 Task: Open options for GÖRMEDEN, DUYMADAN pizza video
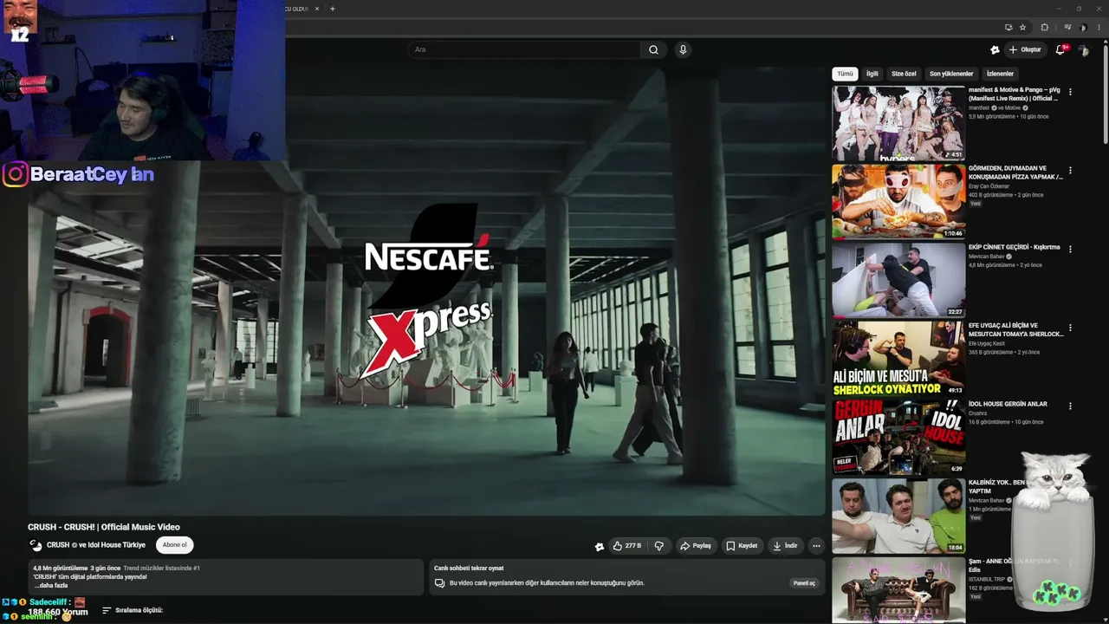pos(1070,171)
